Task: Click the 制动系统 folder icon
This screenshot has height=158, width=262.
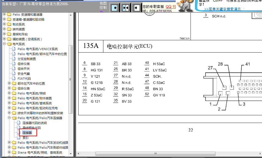Action: pos(9,24)
